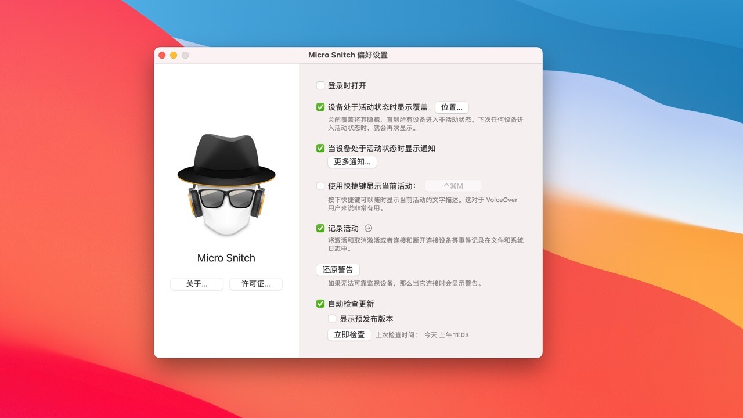
Task: Click window title Micro Snitch 偏好设置
Action: tap(348, 55)
